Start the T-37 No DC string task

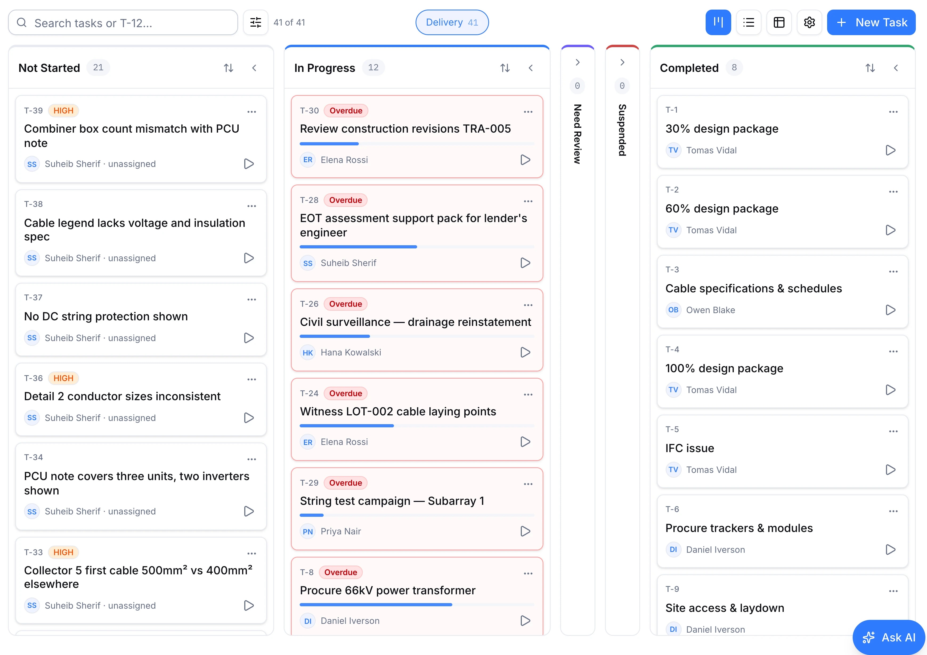tap(249, 338)
